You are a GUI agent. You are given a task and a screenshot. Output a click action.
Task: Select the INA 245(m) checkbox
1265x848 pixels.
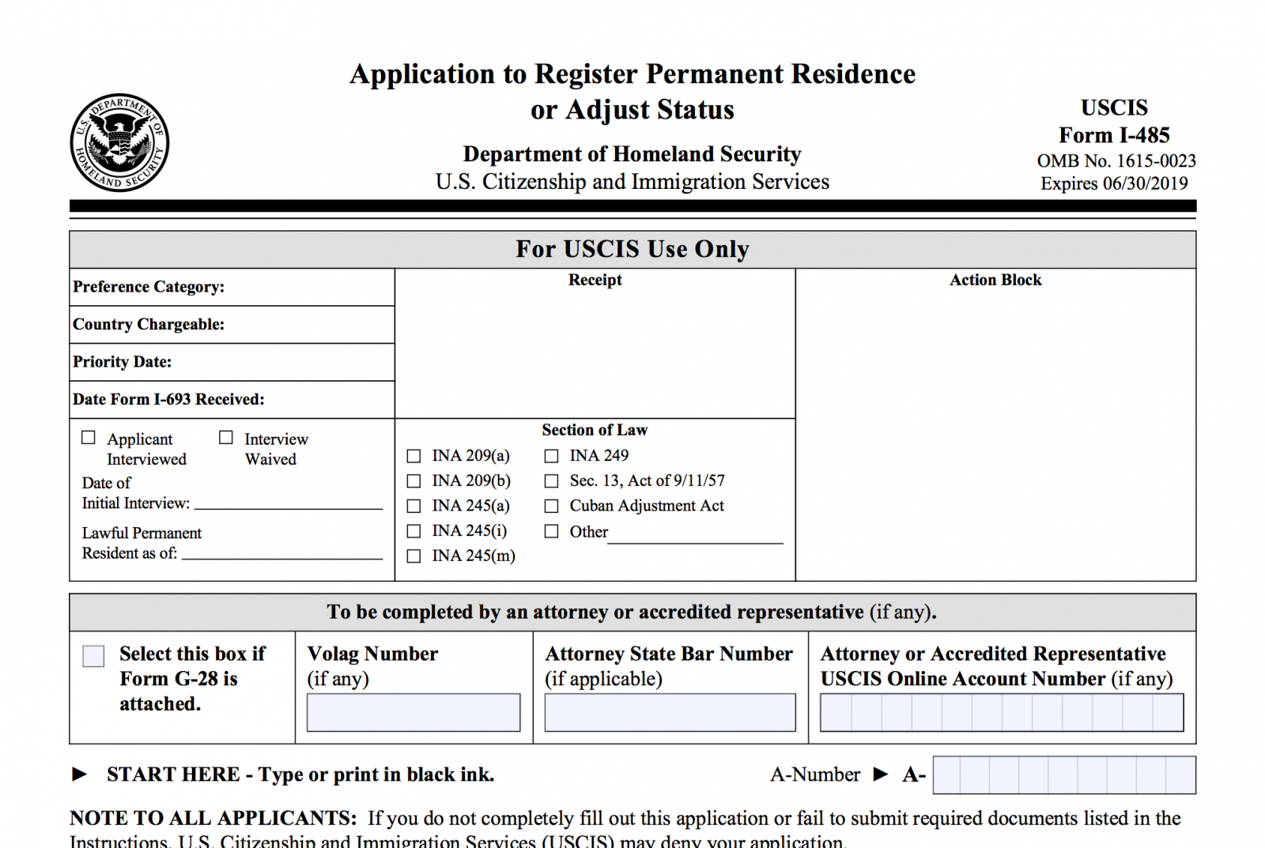pos(413,556)
